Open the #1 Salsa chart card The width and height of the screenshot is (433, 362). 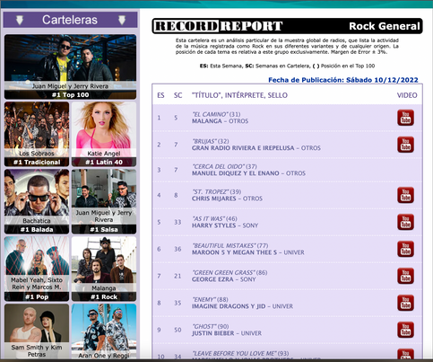click(104, 201)
